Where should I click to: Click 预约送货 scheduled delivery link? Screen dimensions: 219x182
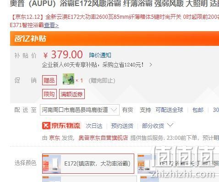coord(122,126)
